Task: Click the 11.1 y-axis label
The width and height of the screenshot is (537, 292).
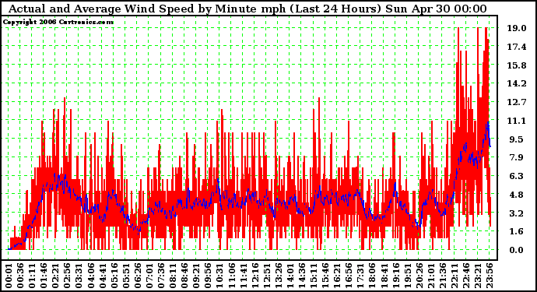Action: 517,120
